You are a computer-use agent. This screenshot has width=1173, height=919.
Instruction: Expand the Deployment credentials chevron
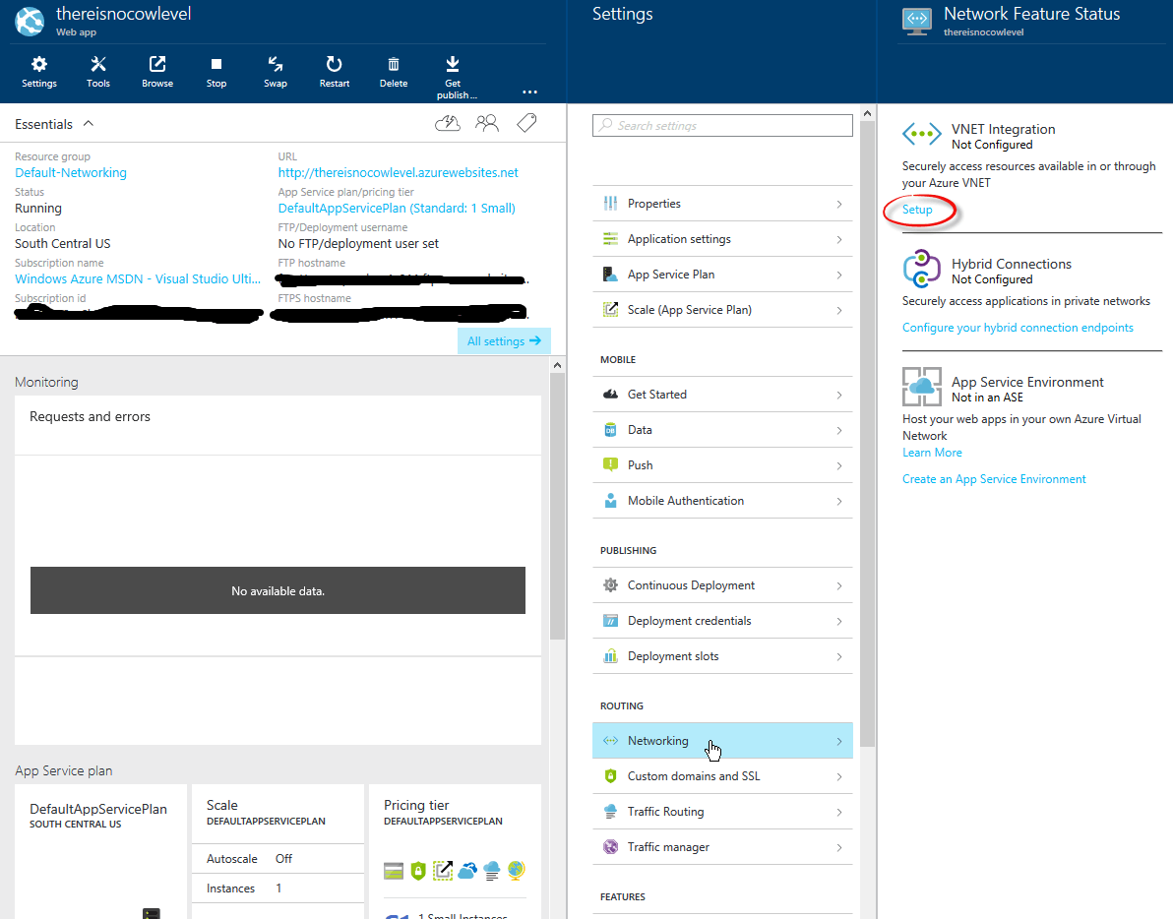(839, 622)
